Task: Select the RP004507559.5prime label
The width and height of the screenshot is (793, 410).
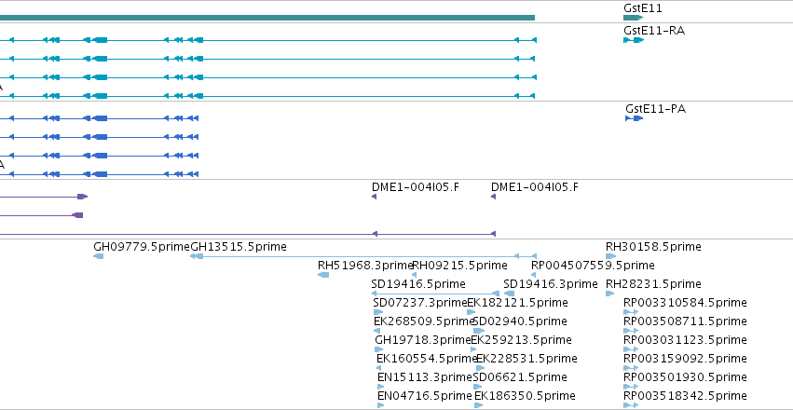Action: tap(593, 266)
